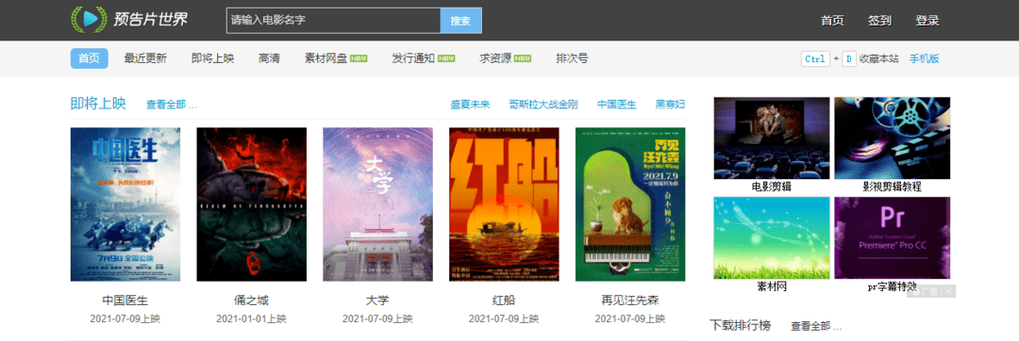This screenshot has width=1019, height=341.
Task: Open the 发行通知 nav item
Action: tap(412, 58)
